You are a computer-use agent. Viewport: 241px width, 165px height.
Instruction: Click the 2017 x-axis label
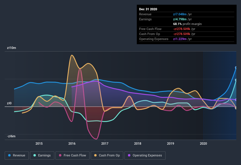coord(105,143)
